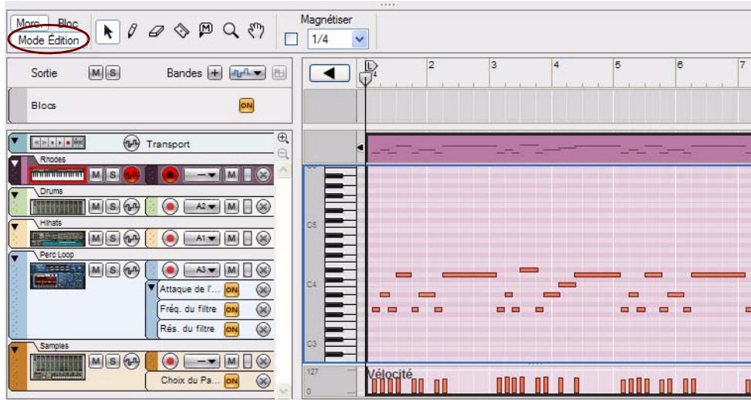Viewport: 751px width, 400px height.
Task: Open the Hihats A1 lane dropdown
Action: pos(201,238)
